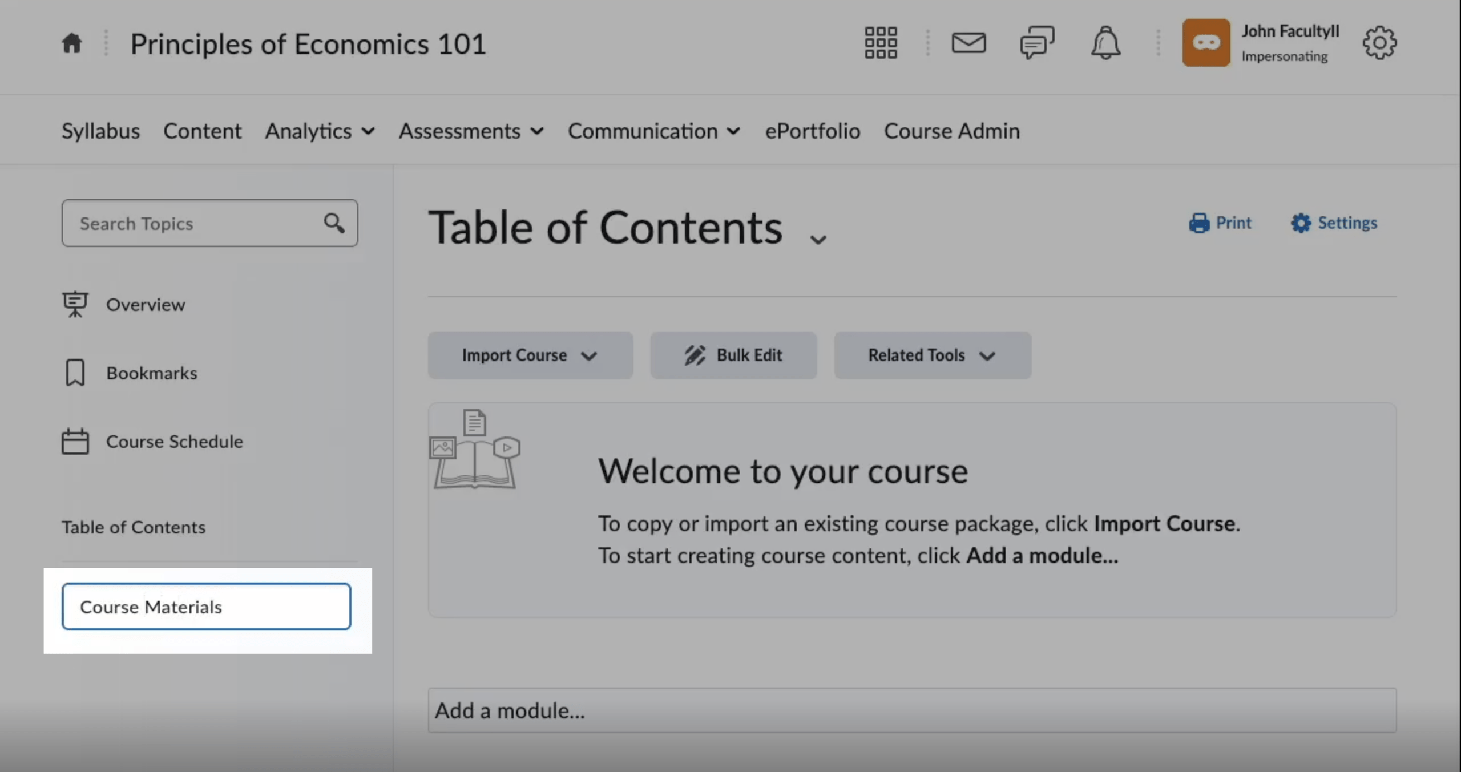Click the Course Schedule calendar icon
The image size is (1461, 772).
[x=76, y=441]
